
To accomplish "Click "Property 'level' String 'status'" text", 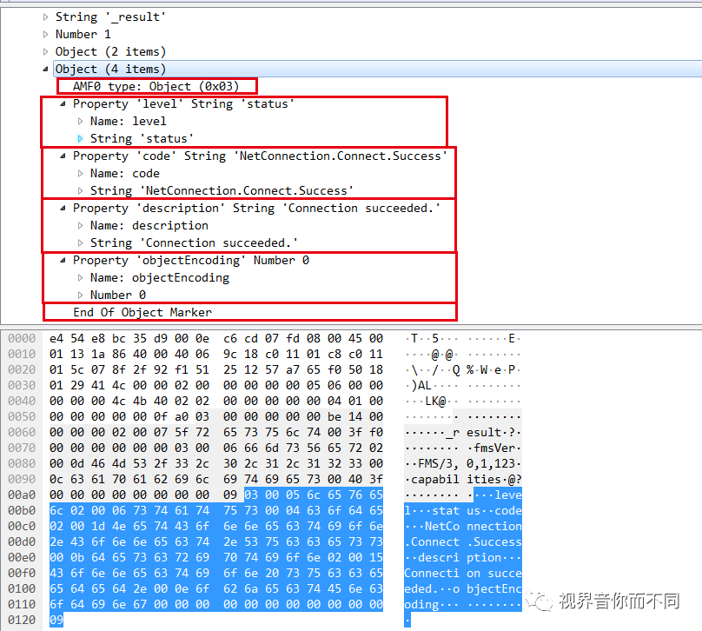I will (183, 104).
